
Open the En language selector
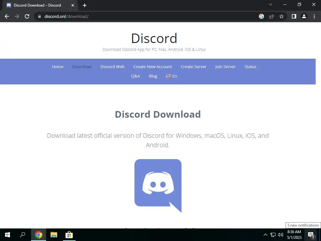point(171,76)
